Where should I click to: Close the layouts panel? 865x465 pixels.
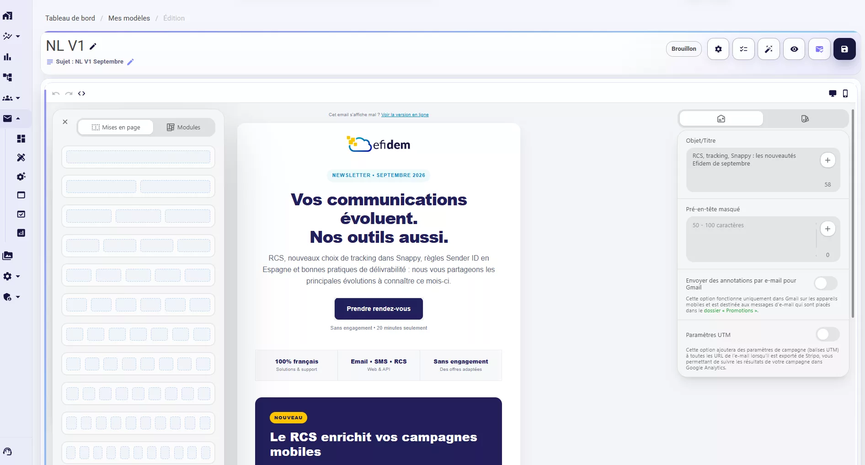[x=65, y=122]
